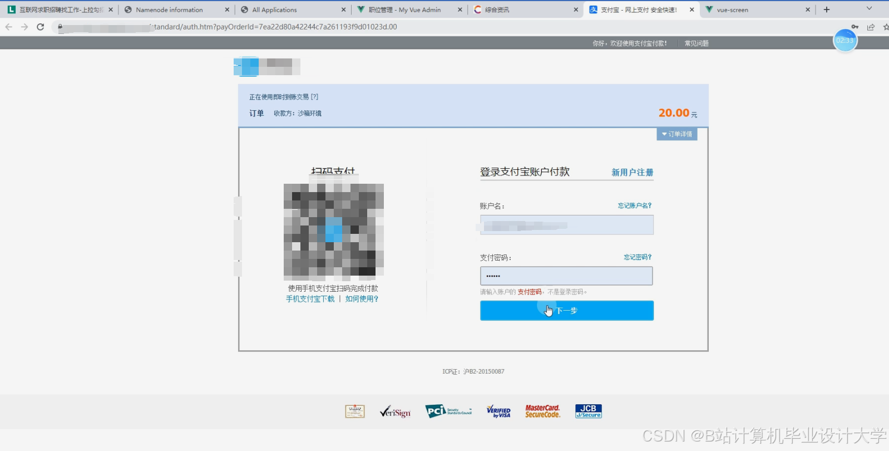Open the 手机支付宝下载 link
The image size is (889, 451).
click(310, 299)
